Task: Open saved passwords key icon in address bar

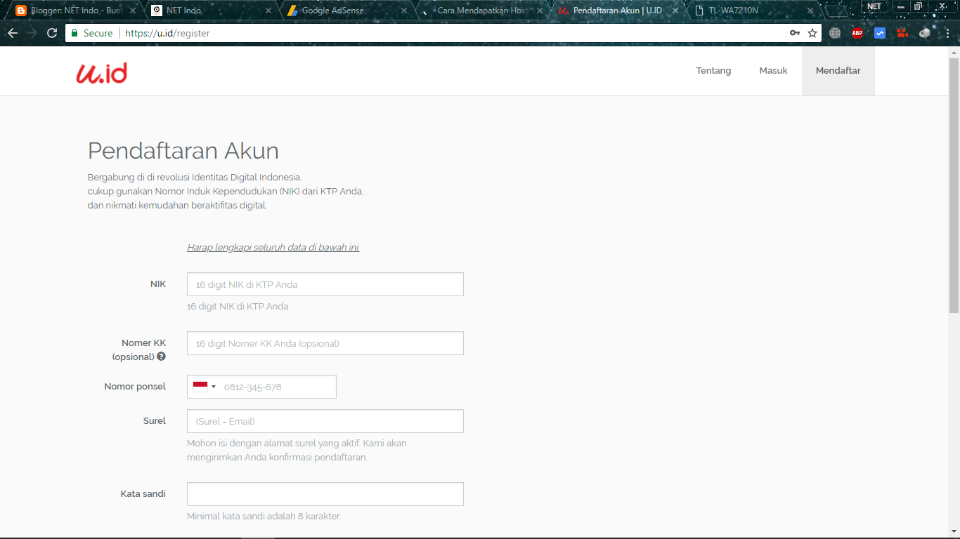Action: point(795,33)
